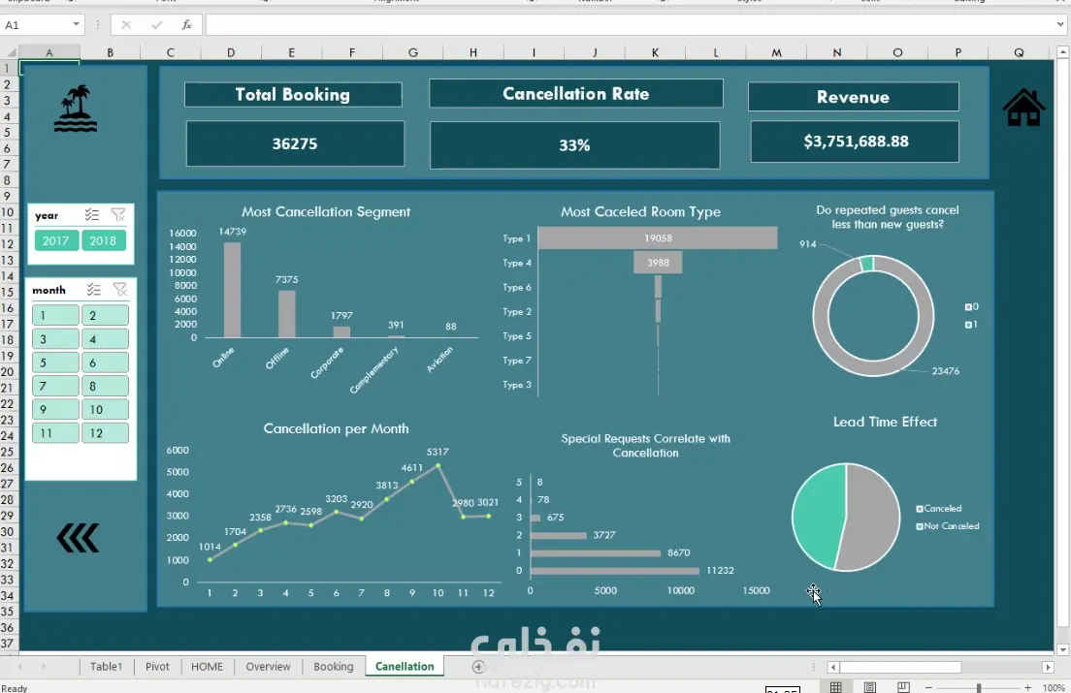Screen dimensions: 1071x693
Task: Switch to the Overview sheet tab
Action: click(x=268, y=667)
